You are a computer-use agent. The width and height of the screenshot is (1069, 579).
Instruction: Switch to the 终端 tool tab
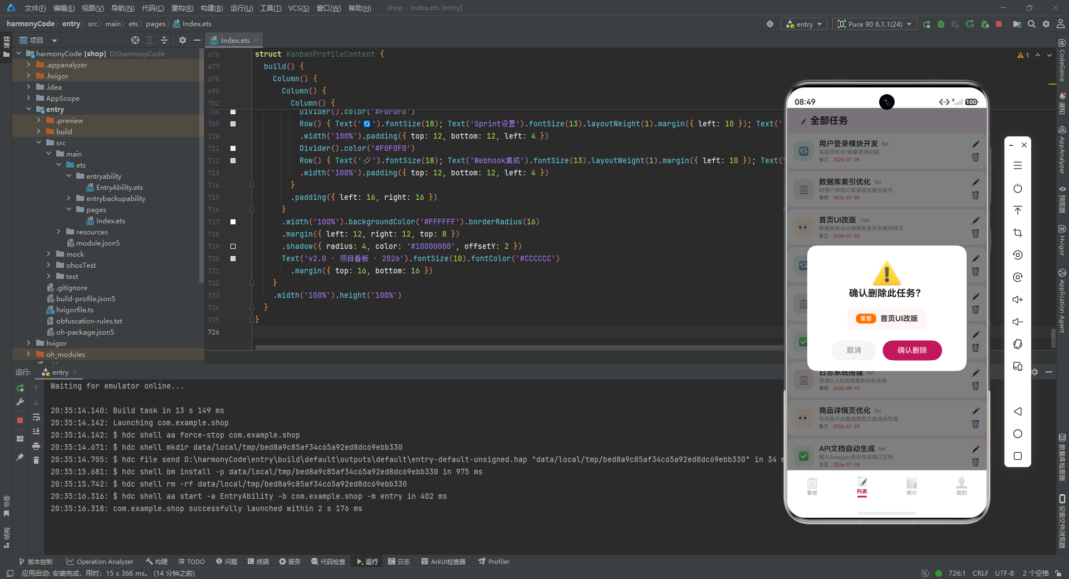(258, 562)
